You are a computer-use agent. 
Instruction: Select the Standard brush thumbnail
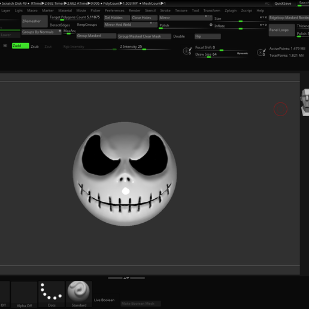coord(79,294)
